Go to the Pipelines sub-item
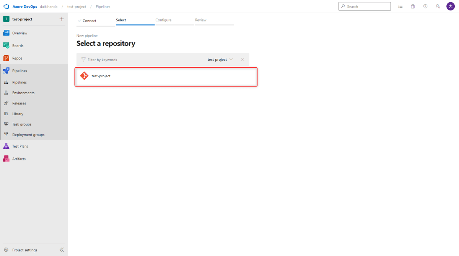 point(34,82)
